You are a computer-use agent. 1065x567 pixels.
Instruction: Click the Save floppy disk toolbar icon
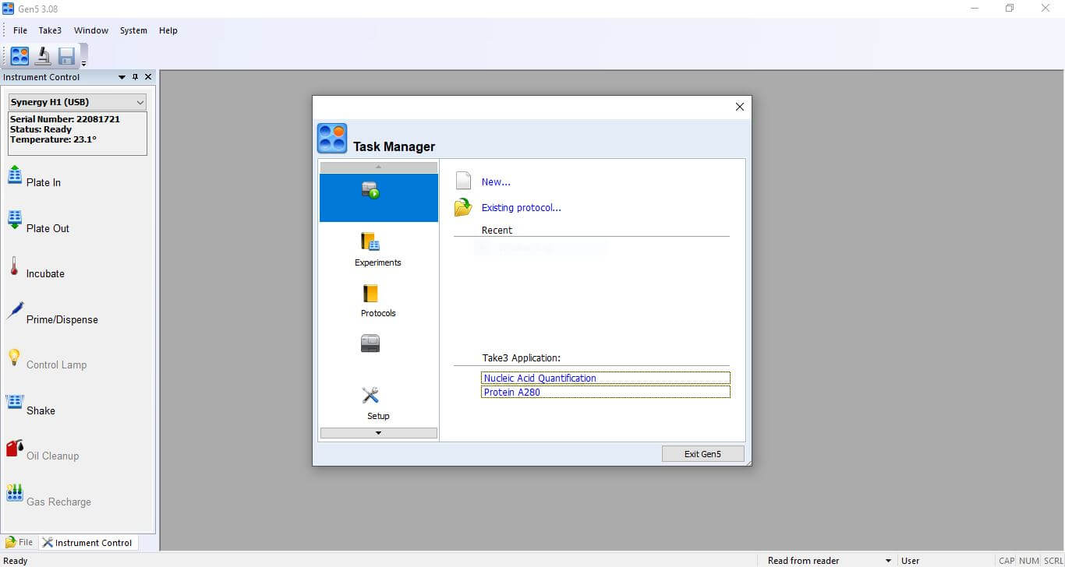pyautogui.click(x=66, y=56)
